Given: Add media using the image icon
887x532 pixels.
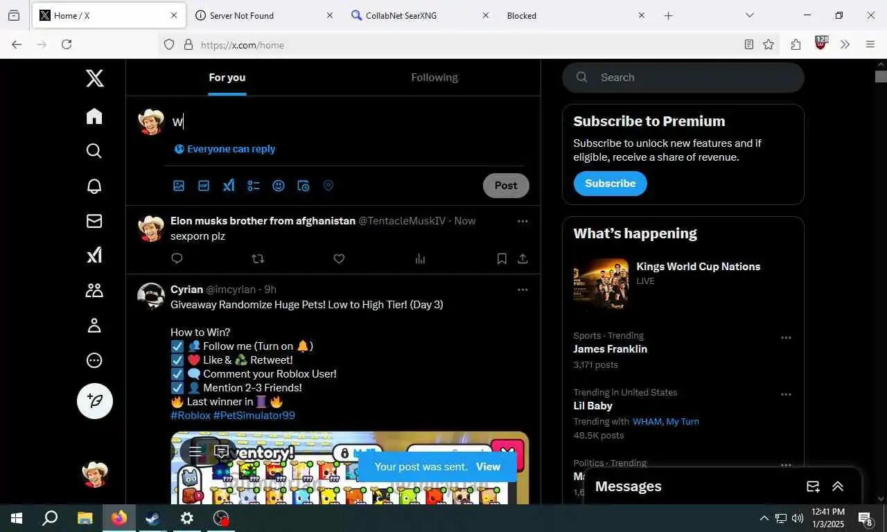Looking at the screenshot, I should pyautogui.click(x=179, y=186).
